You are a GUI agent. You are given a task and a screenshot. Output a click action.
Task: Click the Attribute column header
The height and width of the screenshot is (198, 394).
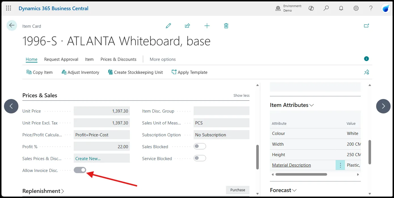pos(279,123)
